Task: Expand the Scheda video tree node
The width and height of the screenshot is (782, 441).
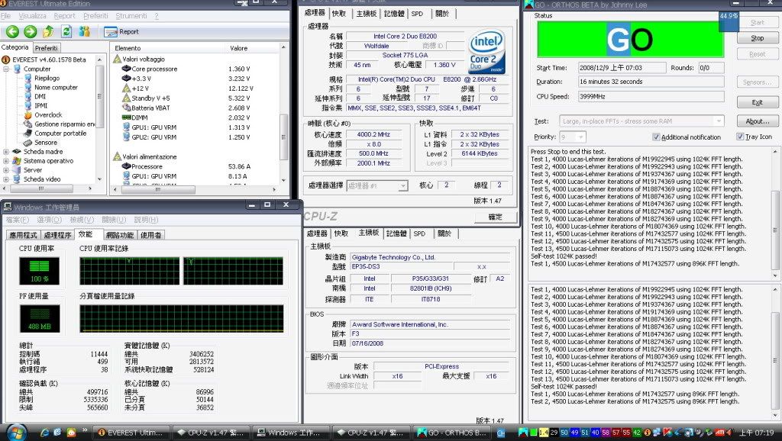Action: [6, 179]
